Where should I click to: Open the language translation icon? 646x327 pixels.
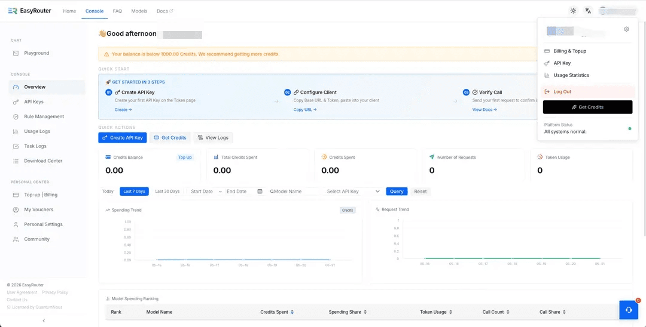(589, 11)
